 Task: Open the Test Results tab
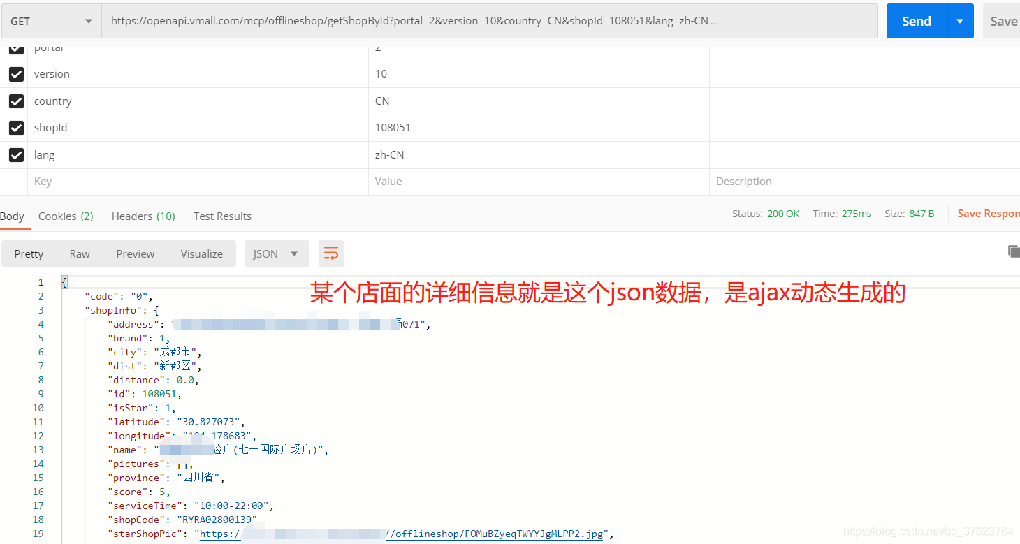coord(222,216)
